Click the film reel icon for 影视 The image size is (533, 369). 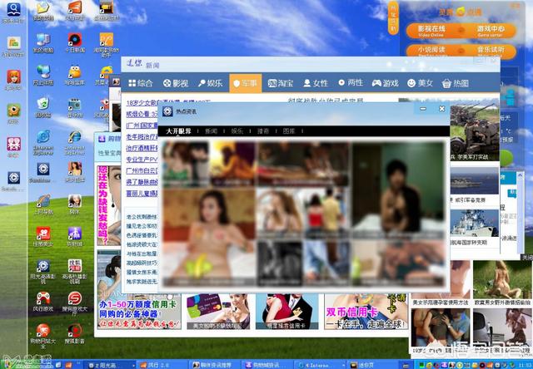(x=167, y=83)
